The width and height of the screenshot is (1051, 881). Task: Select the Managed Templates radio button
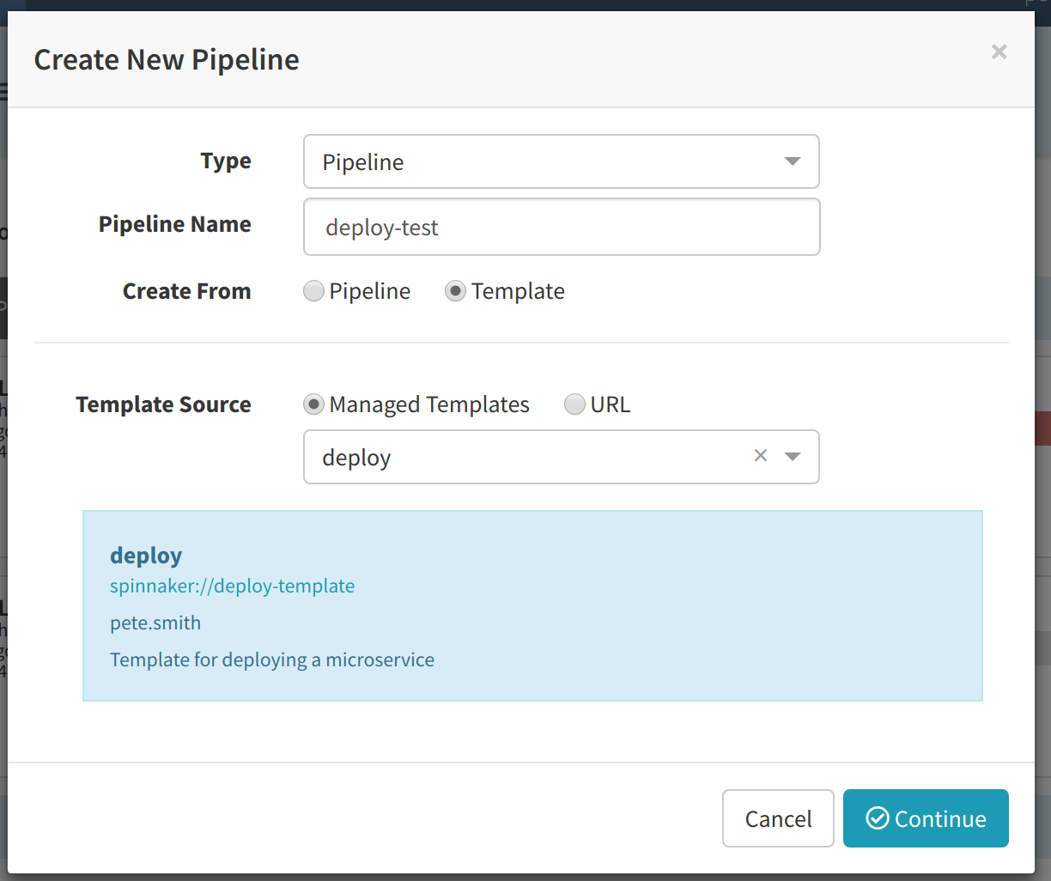[x=314, y=404]
